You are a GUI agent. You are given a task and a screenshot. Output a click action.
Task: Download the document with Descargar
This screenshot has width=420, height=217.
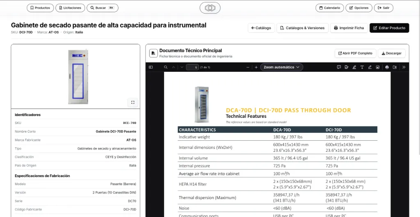tap(392, 53)
